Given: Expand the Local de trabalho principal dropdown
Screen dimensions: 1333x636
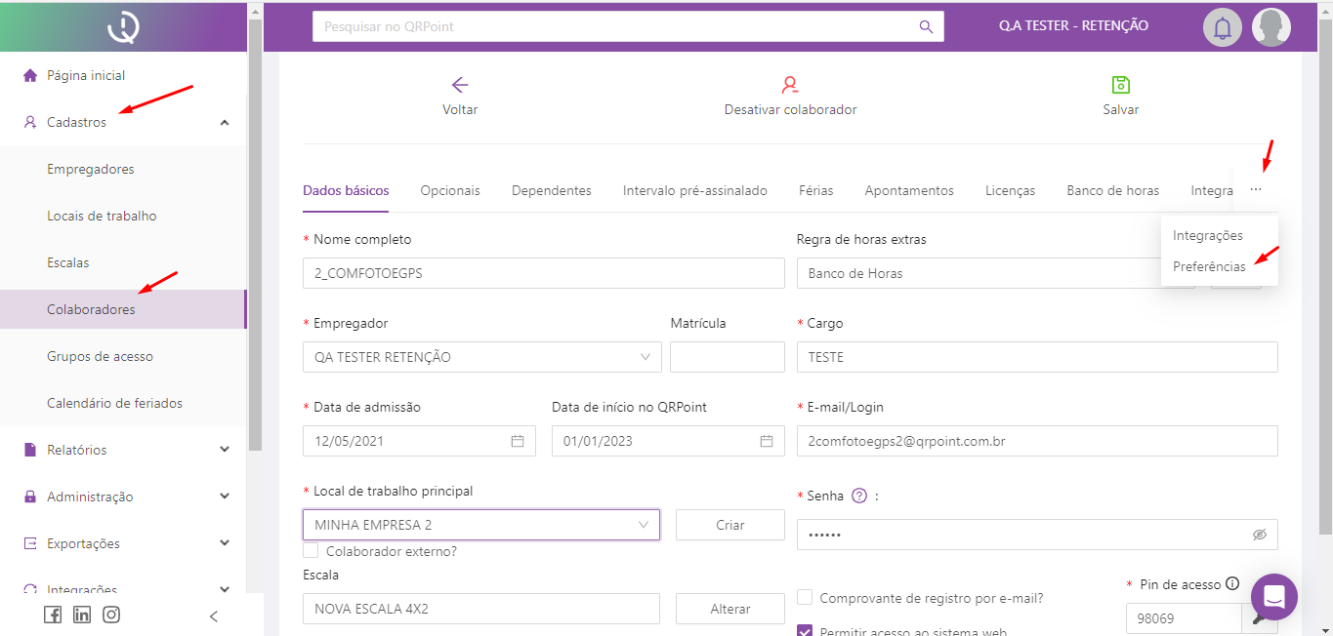Looking at the screenshot, I should pos(481,525).
